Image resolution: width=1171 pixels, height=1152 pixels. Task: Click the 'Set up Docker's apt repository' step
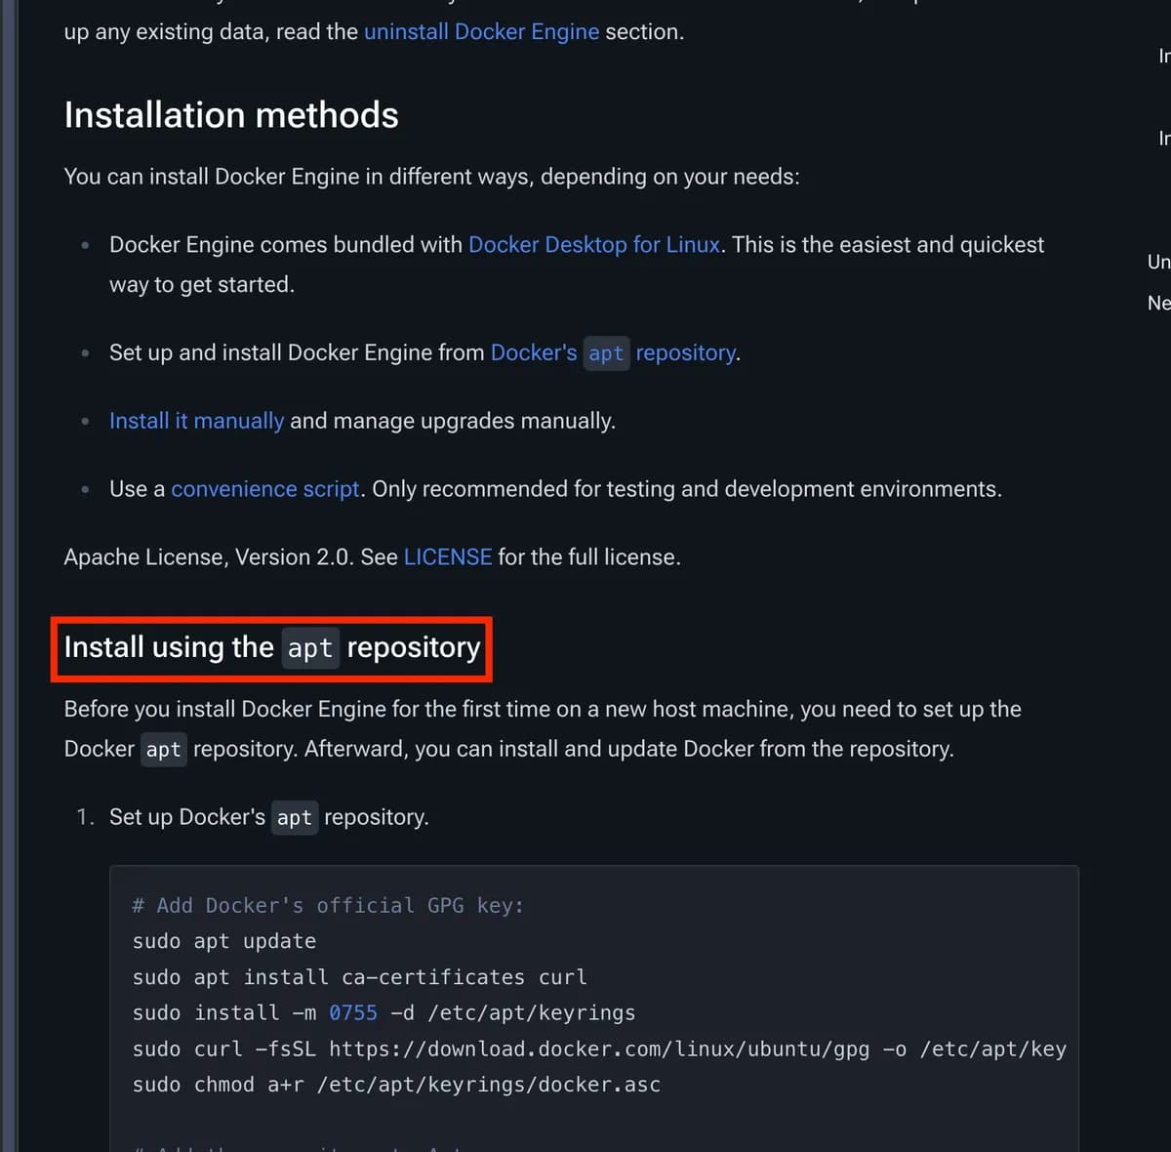269,817
